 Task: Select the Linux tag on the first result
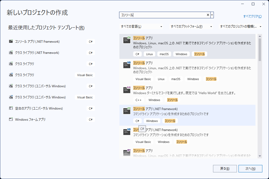(x=149, y=54)
